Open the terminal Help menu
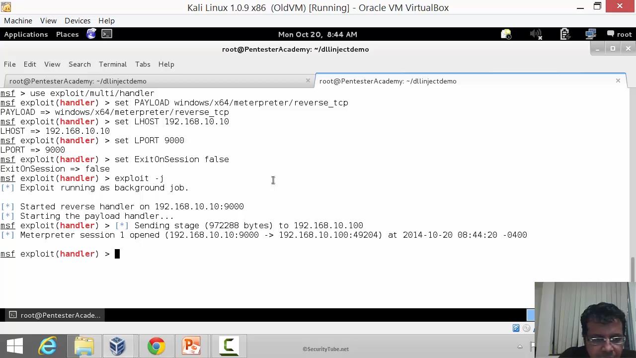 click(166, 64)
